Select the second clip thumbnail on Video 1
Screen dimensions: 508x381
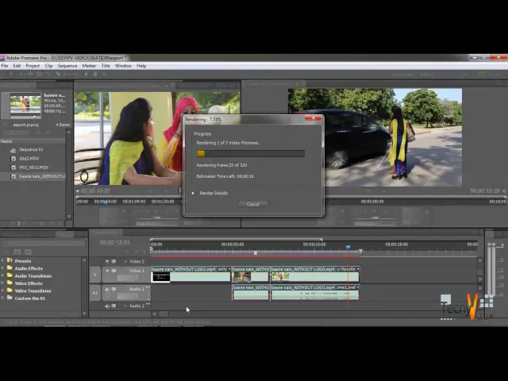pos(242,277)
